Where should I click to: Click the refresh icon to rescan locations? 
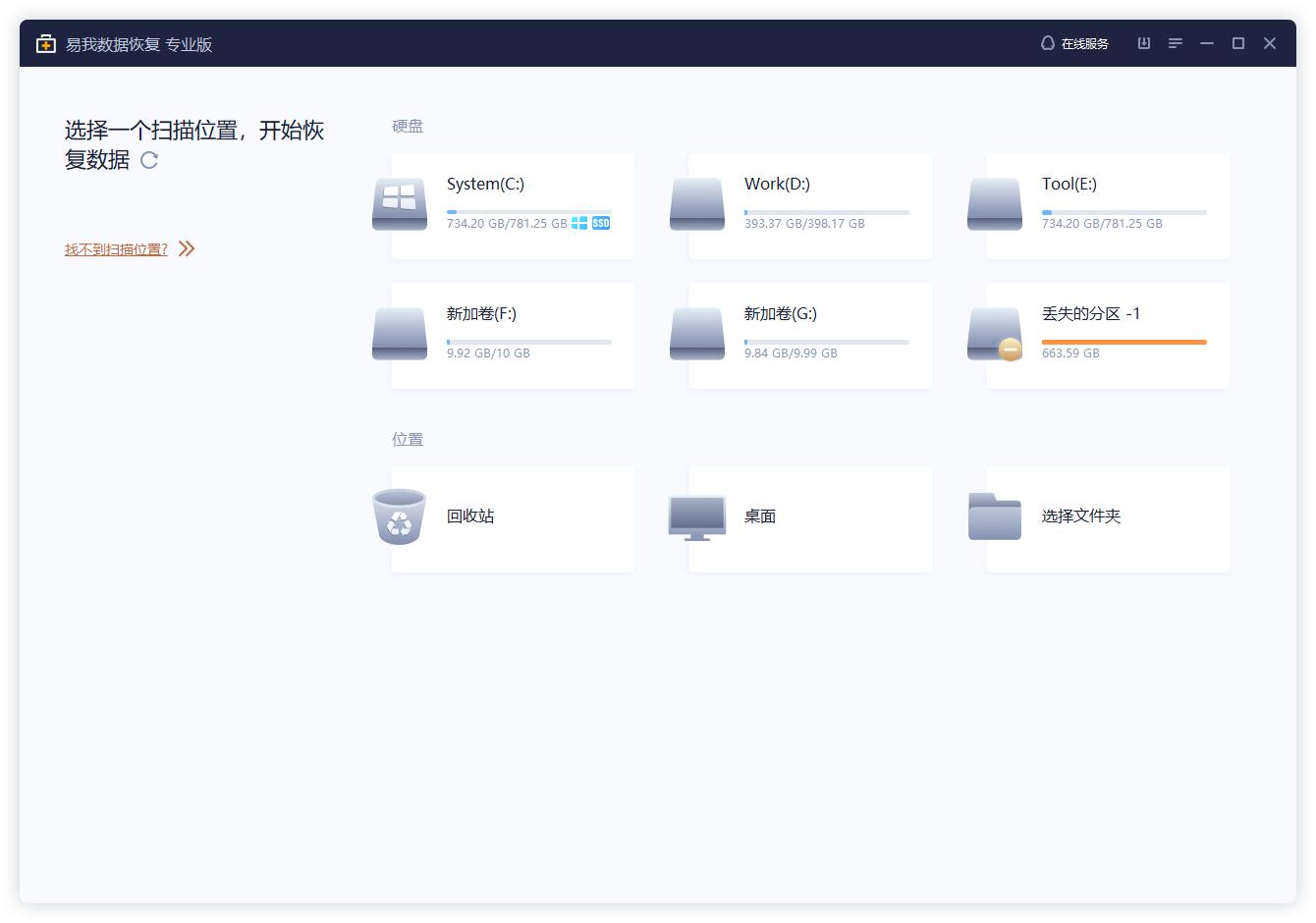(149, 160)
